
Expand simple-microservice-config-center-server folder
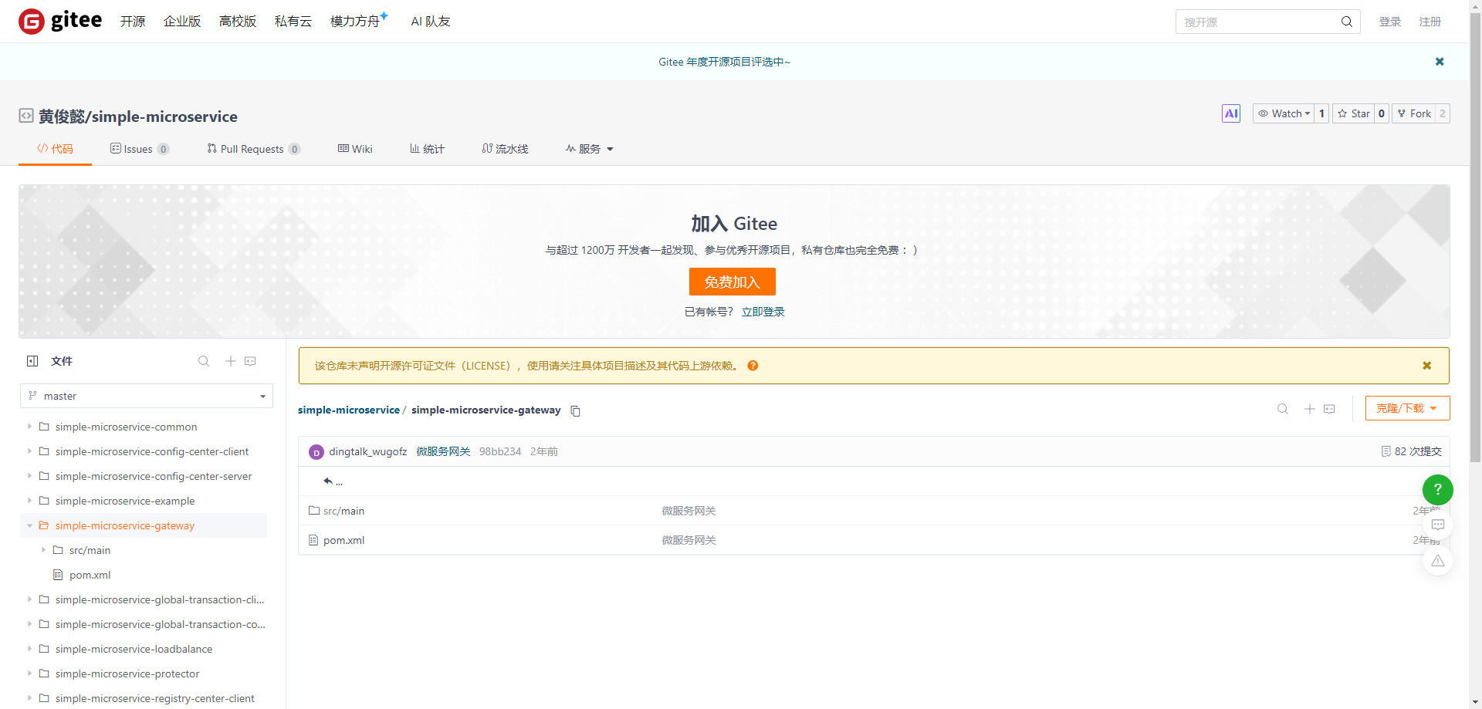29,476
